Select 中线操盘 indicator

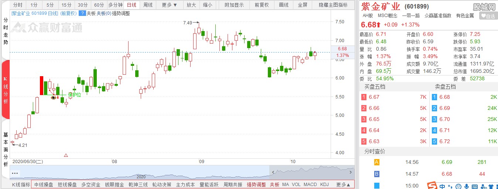click(x=44, y=185)
